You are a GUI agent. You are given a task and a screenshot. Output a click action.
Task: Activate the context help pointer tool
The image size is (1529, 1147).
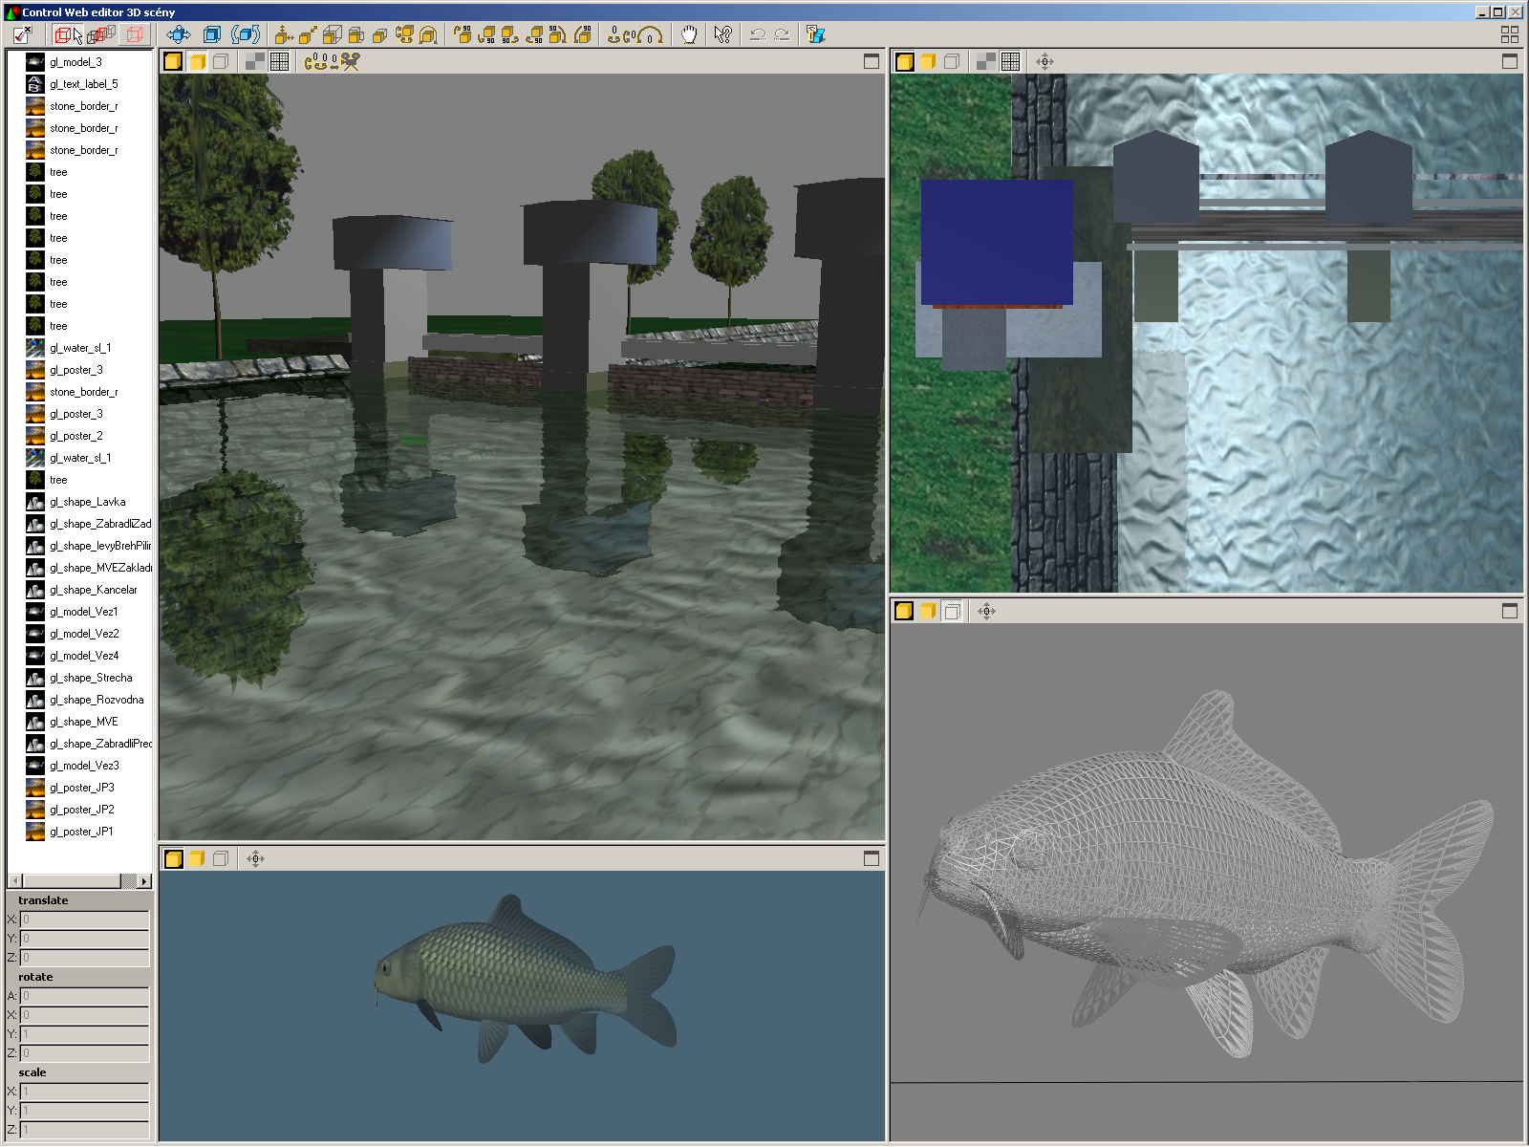[722, 35]
